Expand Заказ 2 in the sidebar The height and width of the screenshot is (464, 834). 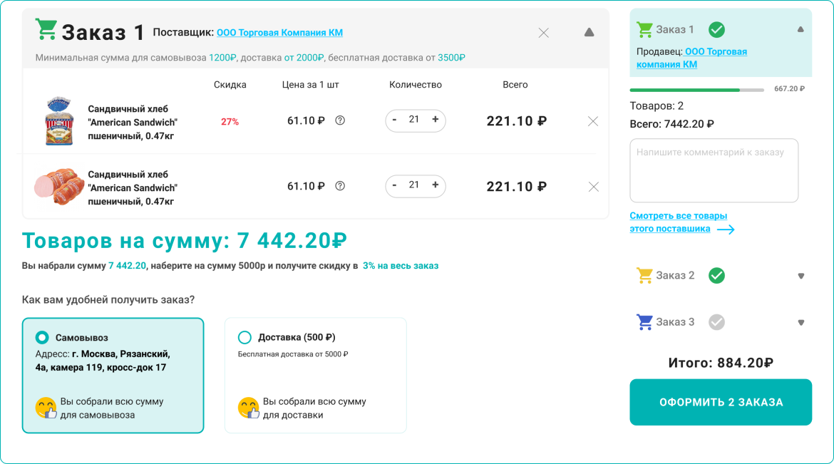coord(800,276)
